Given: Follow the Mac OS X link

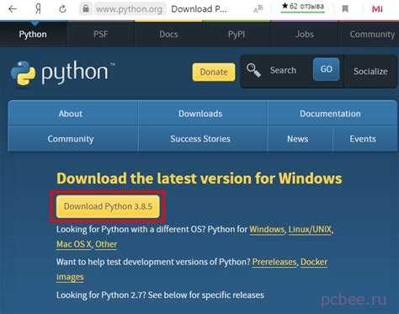Looking at the screenshot, I should click(x=74, y=244).
